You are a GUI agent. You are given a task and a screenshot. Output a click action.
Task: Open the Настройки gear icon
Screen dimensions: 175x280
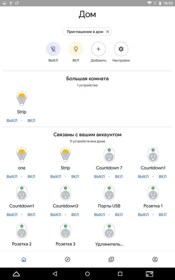[x=121, y=49]
